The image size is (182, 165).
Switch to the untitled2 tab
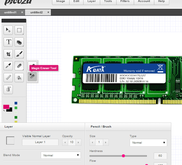pyautogui.click(x=37, y=12)
